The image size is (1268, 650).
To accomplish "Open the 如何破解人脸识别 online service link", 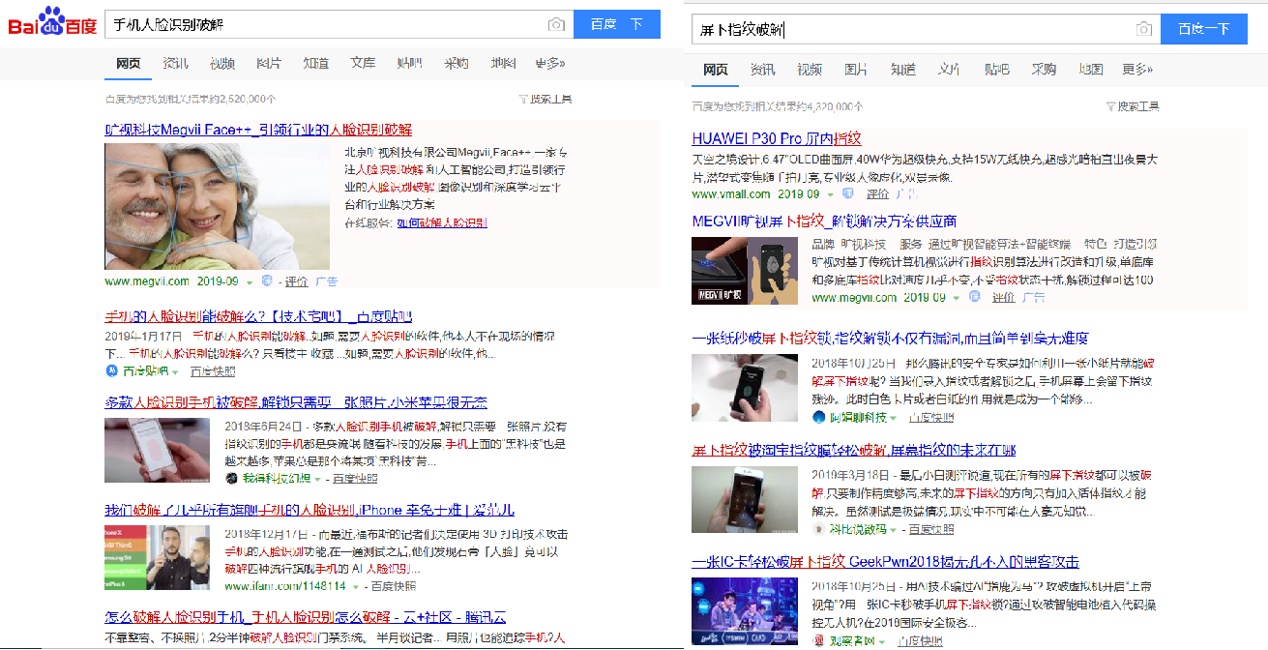I will [x=441, y=222].
